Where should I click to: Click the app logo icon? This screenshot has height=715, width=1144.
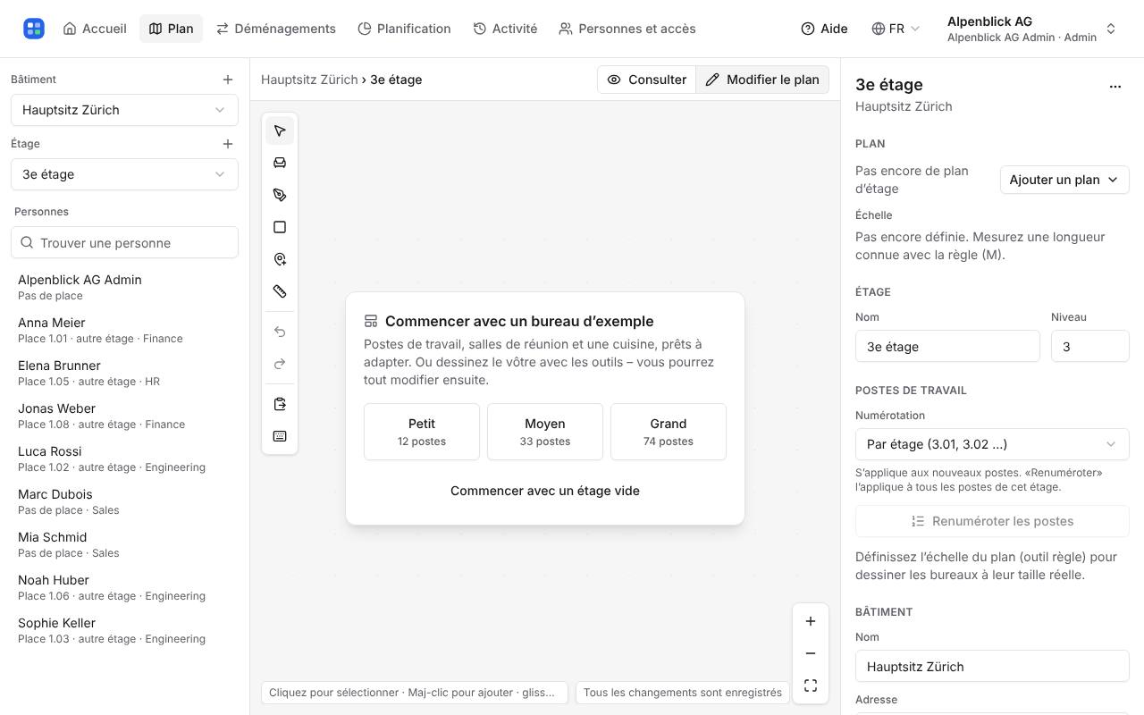click(34, 29)
